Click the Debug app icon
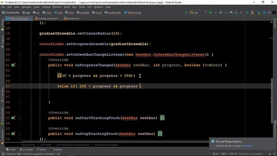Screen dimensions: 277x156 [x=221, y=13]
